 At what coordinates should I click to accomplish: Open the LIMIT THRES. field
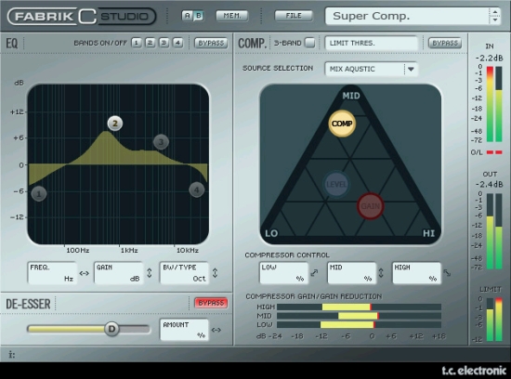pyautogui.click(x=372, y=43)
